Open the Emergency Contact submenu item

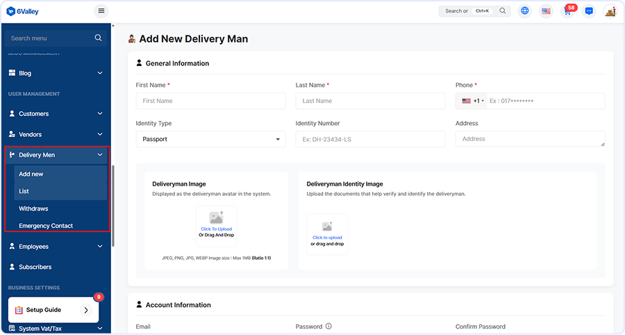(46, 226)
